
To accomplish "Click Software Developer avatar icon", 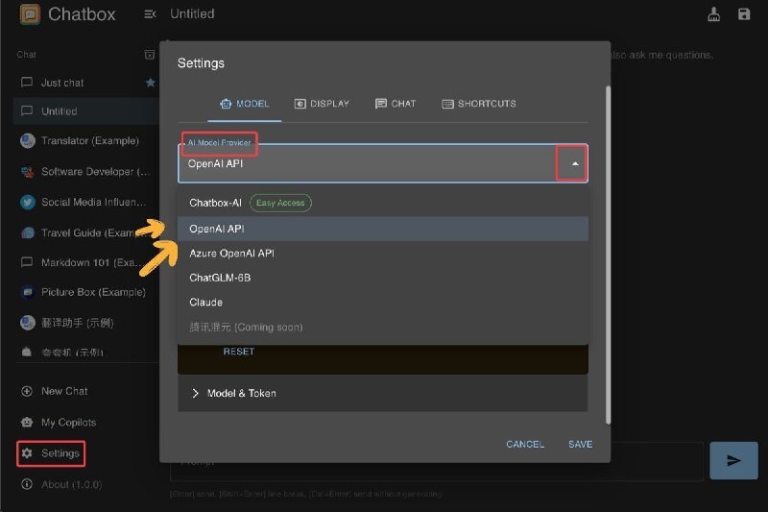I will pos(28,172).
